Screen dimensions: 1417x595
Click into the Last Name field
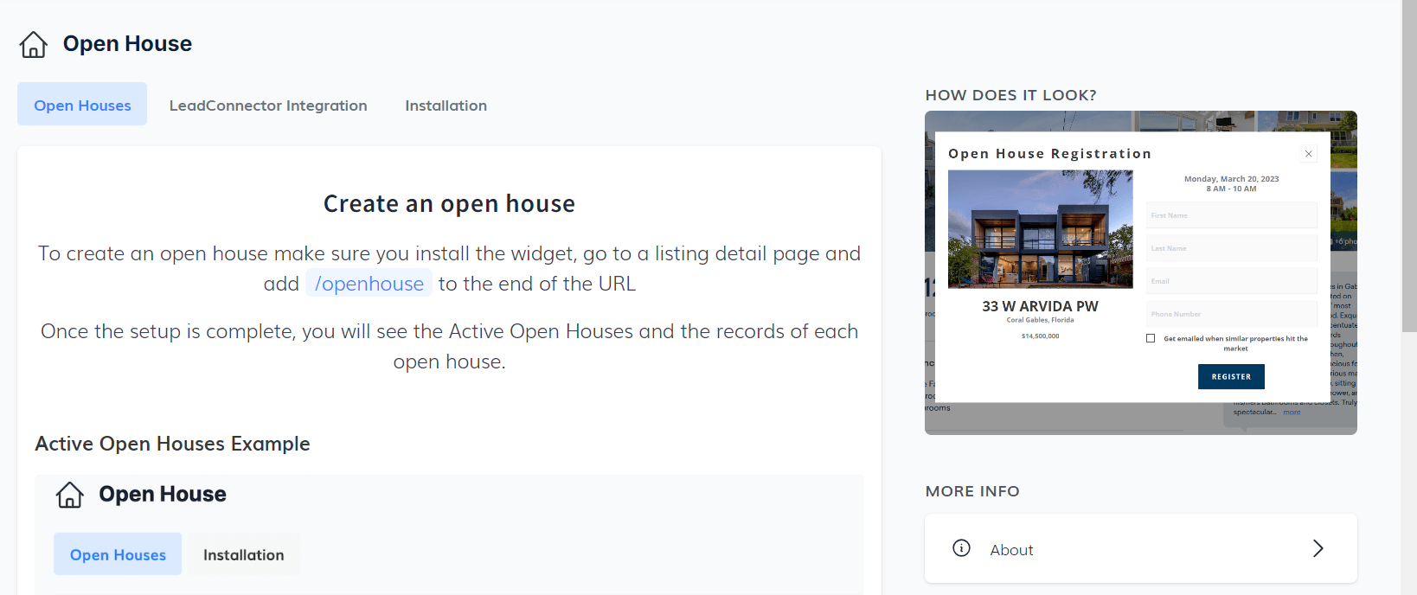1231,248
